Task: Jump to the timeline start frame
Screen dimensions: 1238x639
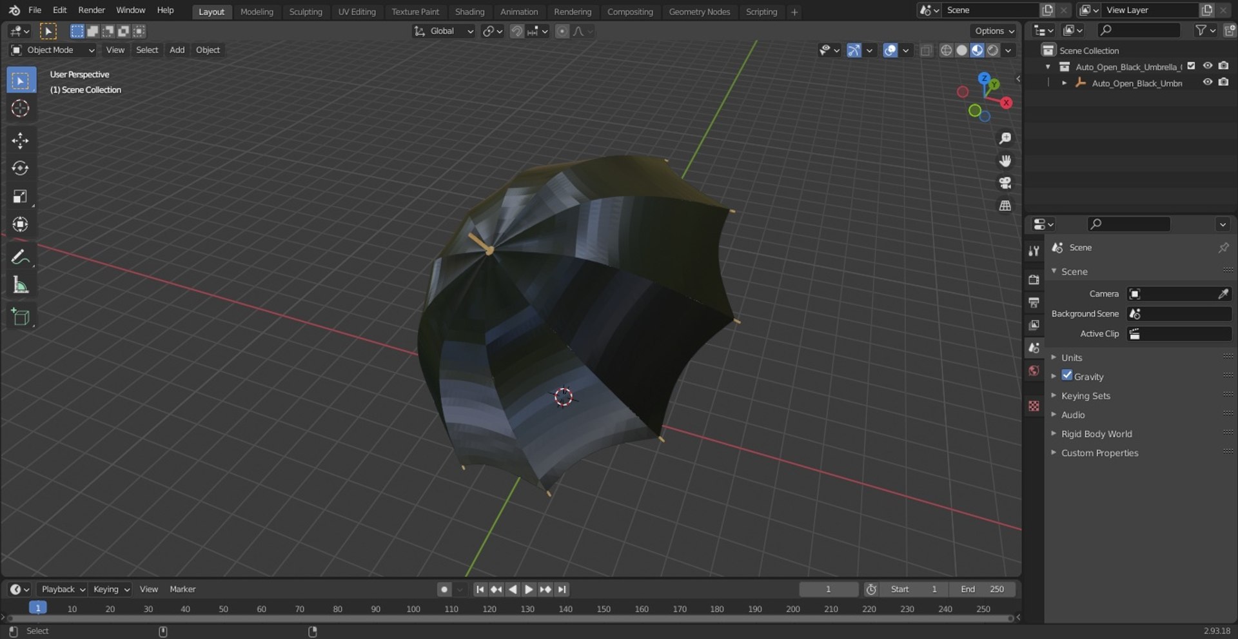Action: 480,589
